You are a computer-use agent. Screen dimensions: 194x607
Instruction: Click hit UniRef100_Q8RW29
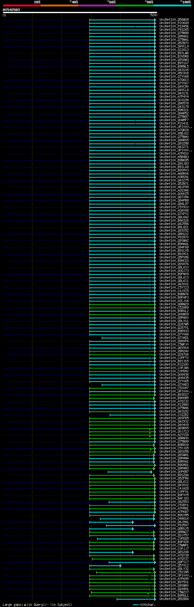174,304
